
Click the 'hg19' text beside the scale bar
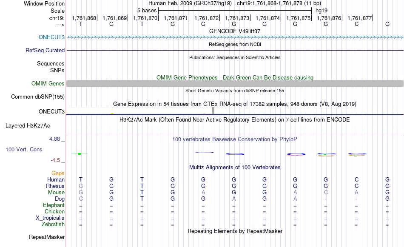[x=321, y=11]
